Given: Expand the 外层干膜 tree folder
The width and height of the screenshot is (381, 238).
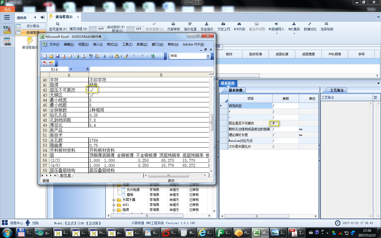Looking at the screenshot, I should [114, 200].
